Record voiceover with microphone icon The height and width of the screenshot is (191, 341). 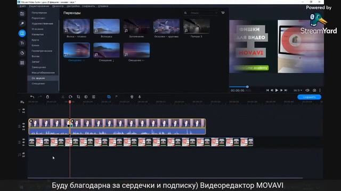(140, 97)
